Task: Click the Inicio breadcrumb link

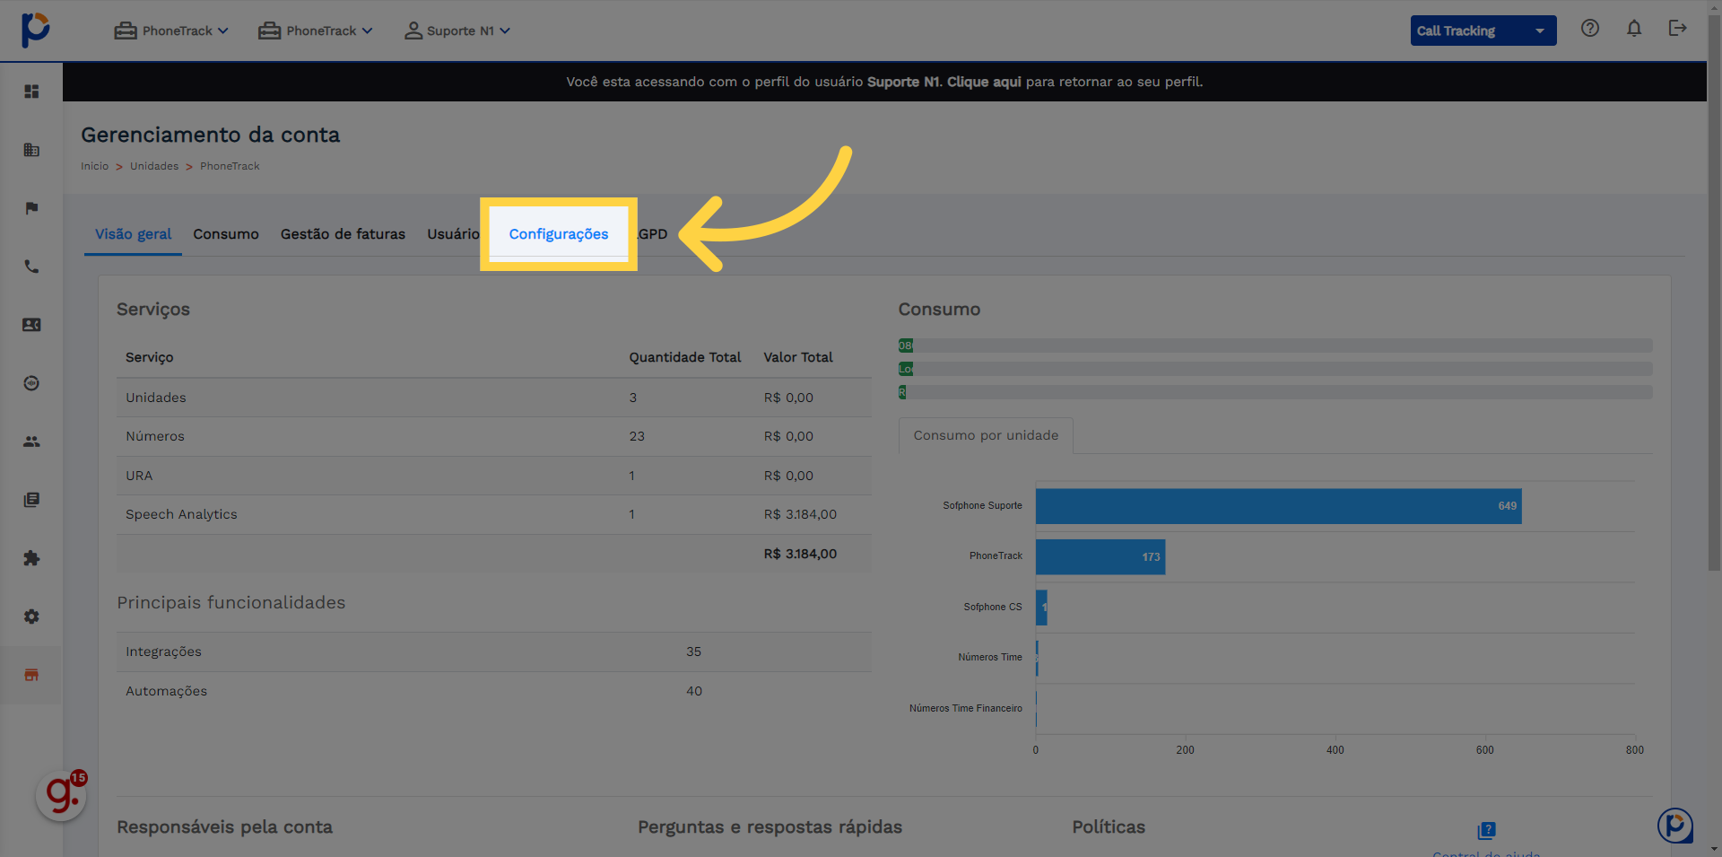Action: pos(94,166)
